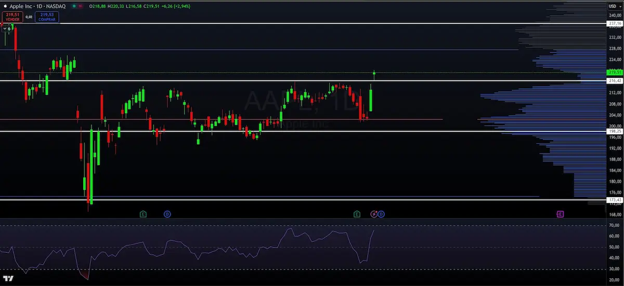Click the Apple Inc · 1D · NASDAQ title
This screenshot has width=624, height=286.
pos(37,6)
